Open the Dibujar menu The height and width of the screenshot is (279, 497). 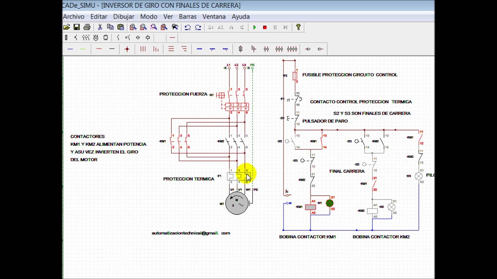click(x=124, y=17)
